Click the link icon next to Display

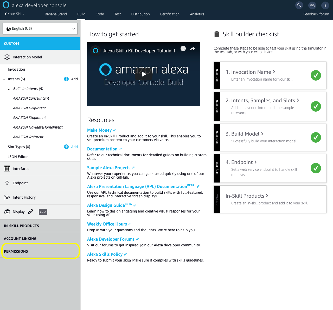click(x=30, y=212)
